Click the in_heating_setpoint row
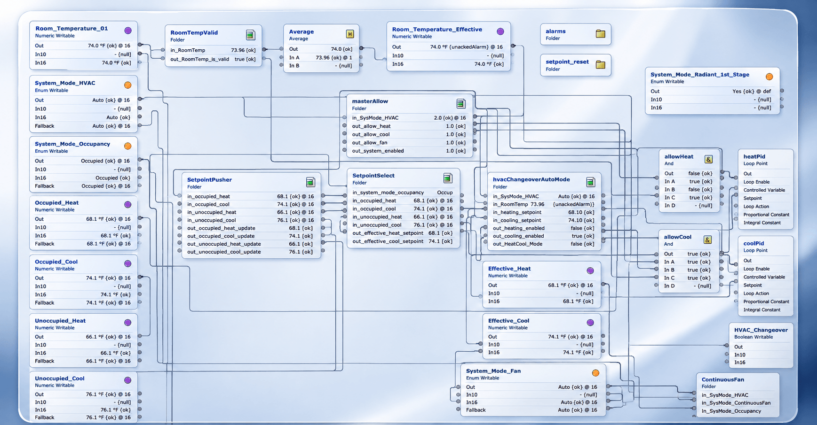 (544, 212)
